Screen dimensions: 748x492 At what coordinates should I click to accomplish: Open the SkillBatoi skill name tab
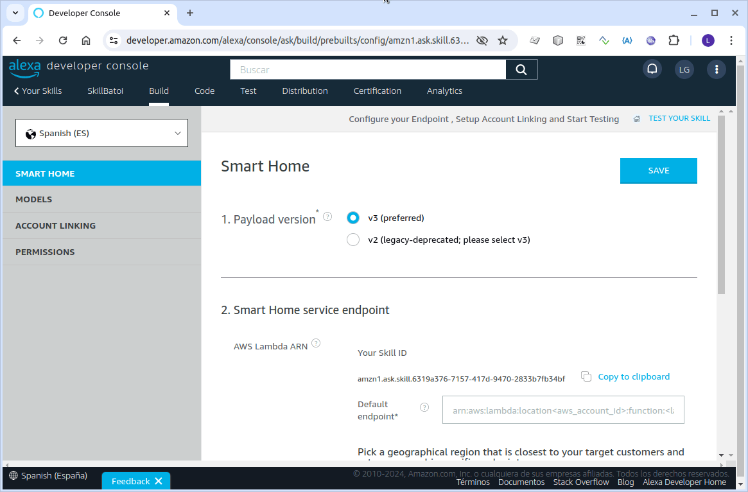pos(105,91)
